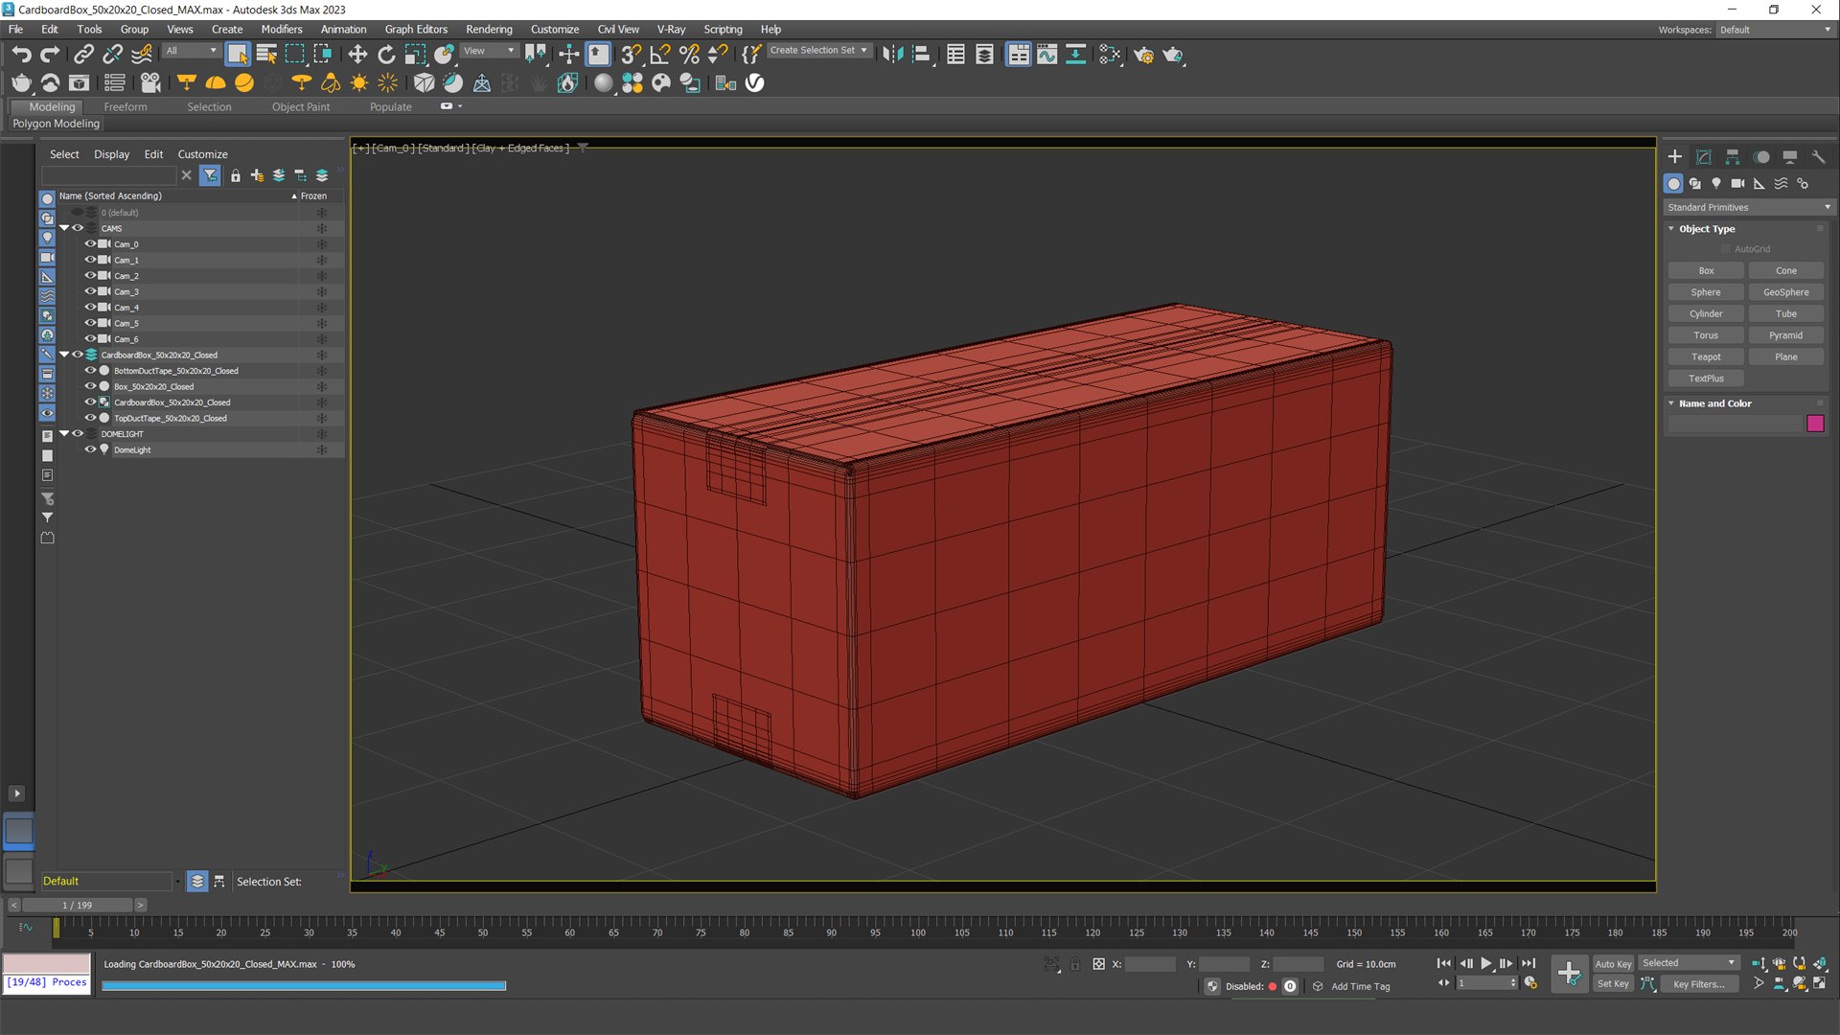The width and height of the screenshot is (1840, 1035).
Task: Hide Cam_6 using its eye icon
Action: pos(90,338)
